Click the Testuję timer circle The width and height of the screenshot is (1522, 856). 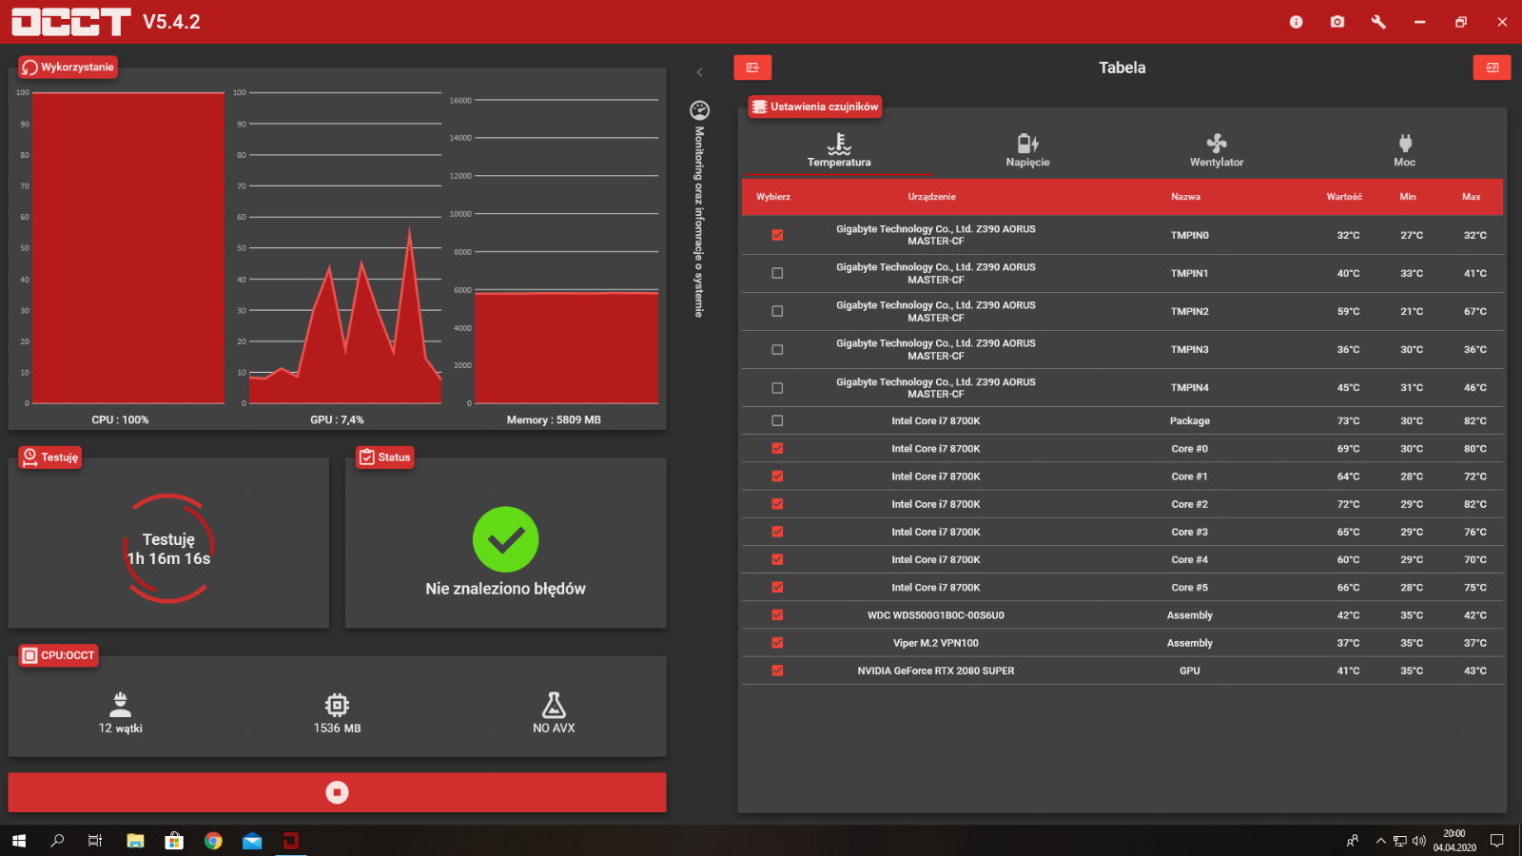click(x=168, y=549)
